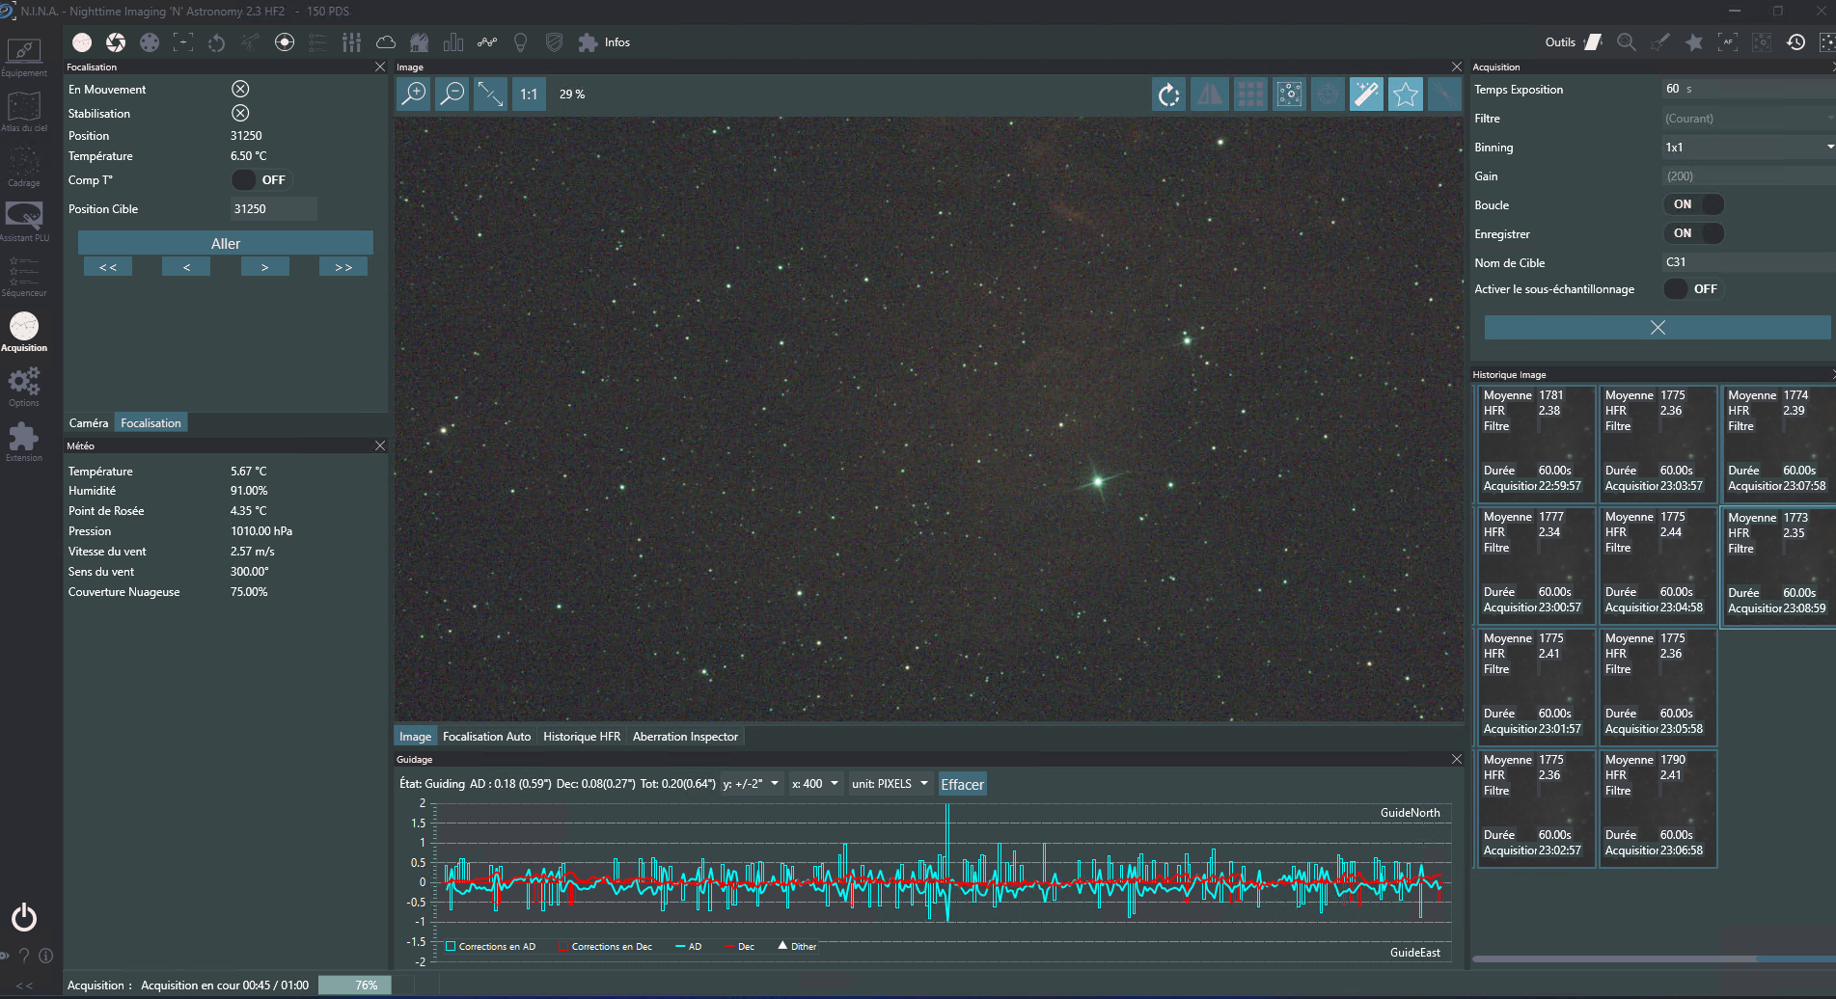
Task: Click the << large step inward button
Action: pyautogui.click(x=108, y=267)
